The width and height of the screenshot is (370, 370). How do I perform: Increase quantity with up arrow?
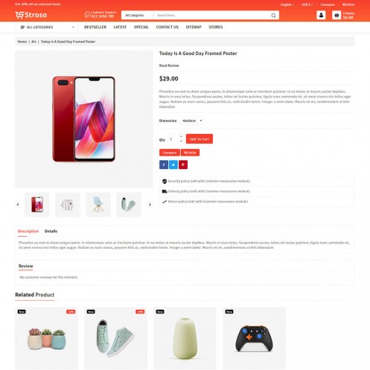[x=181, y=136]
